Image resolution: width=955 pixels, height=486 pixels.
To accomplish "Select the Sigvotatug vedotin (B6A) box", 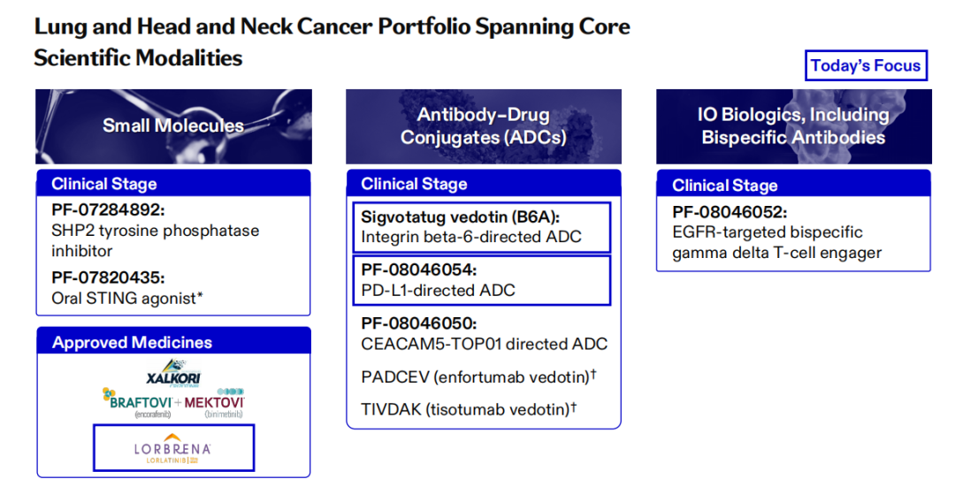I will tap(481, 227).
